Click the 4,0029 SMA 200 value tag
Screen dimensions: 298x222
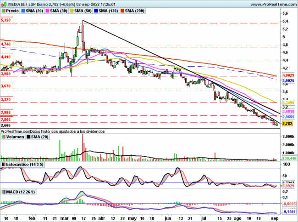(x=288, y=75)
